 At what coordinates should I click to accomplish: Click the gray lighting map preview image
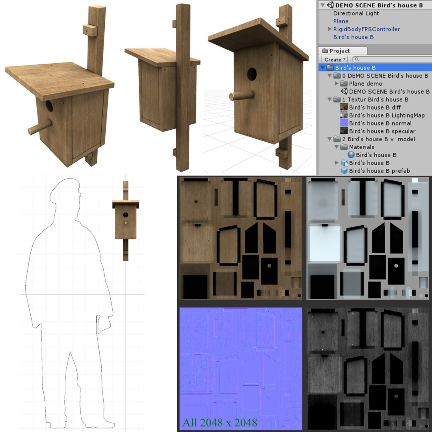tap(368, 238)
